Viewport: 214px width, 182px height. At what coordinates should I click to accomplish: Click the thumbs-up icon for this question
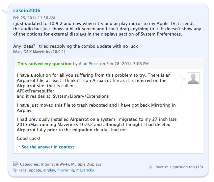click(x=150, y=167)
